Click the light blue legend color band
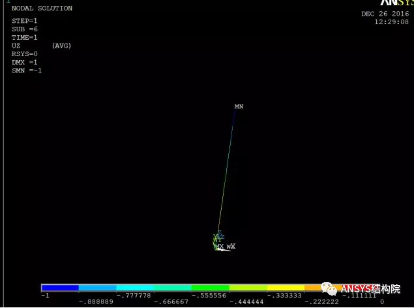414x308 pixels. pyautogui.click(x=97, y=287)
